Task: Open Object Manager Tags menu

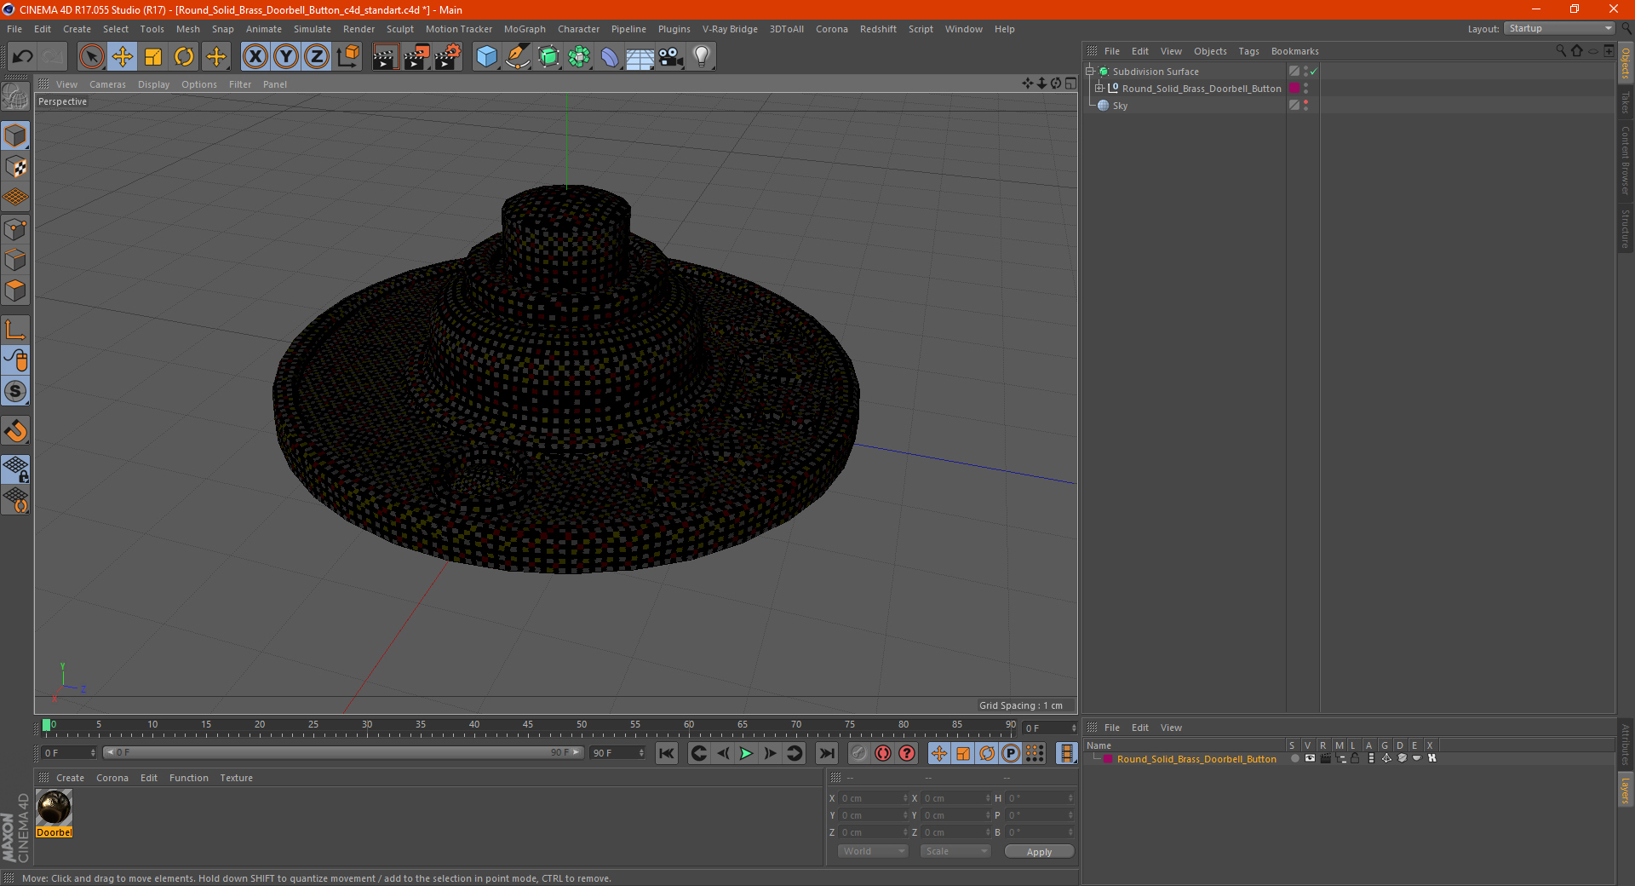Action: [x=1248, y=51]
